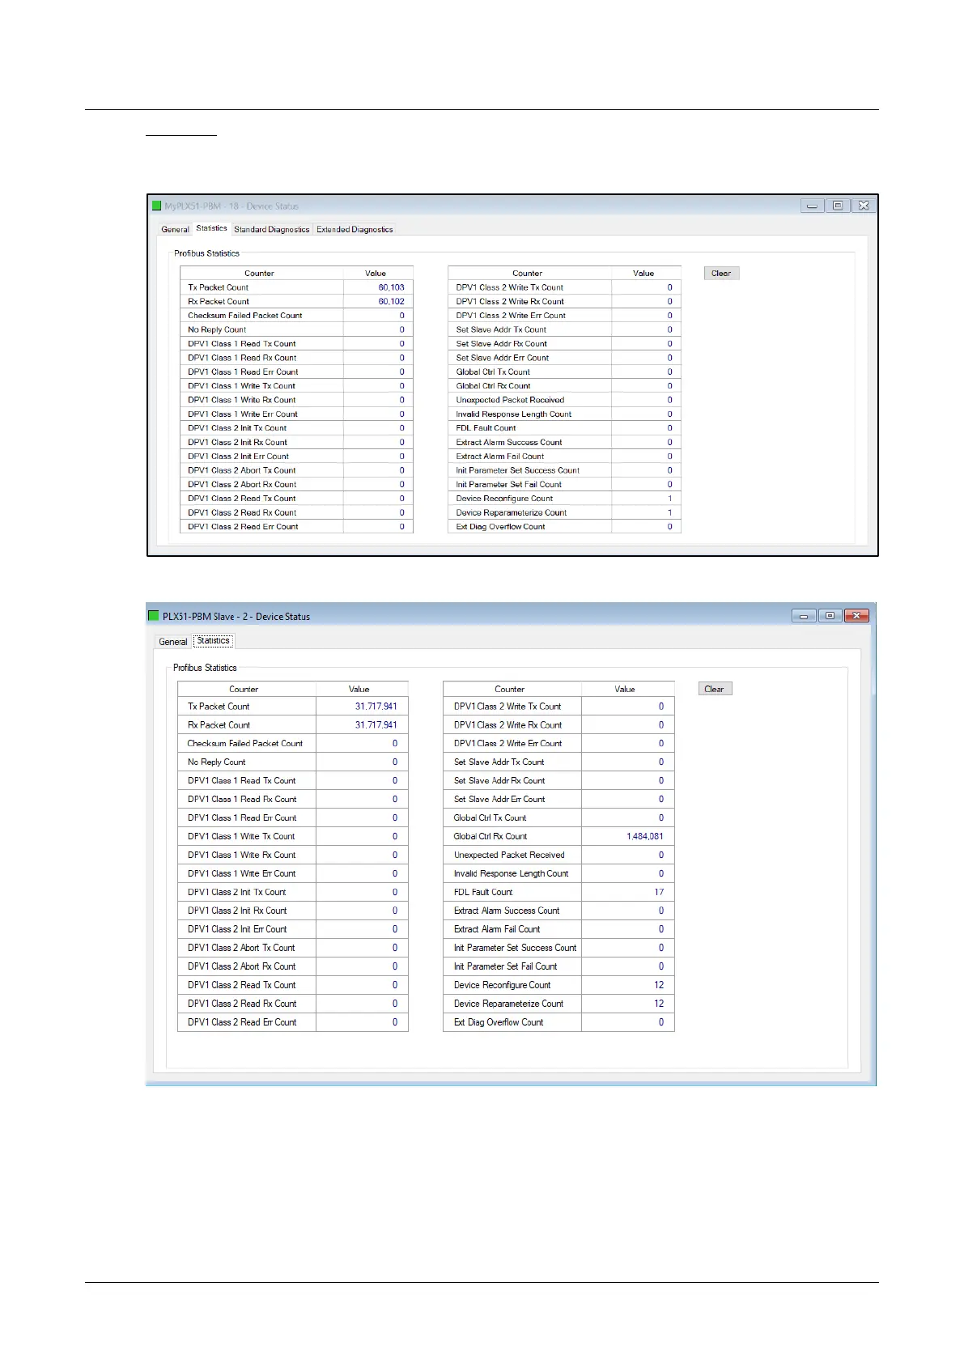Screen dimensions: 964x1363
Task: Minimize the PLX51-PBM Slave window
Action: point(804,616)
